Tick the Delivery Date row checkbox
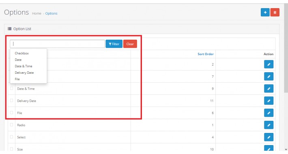The image size is (288, 154). point(12,101)
